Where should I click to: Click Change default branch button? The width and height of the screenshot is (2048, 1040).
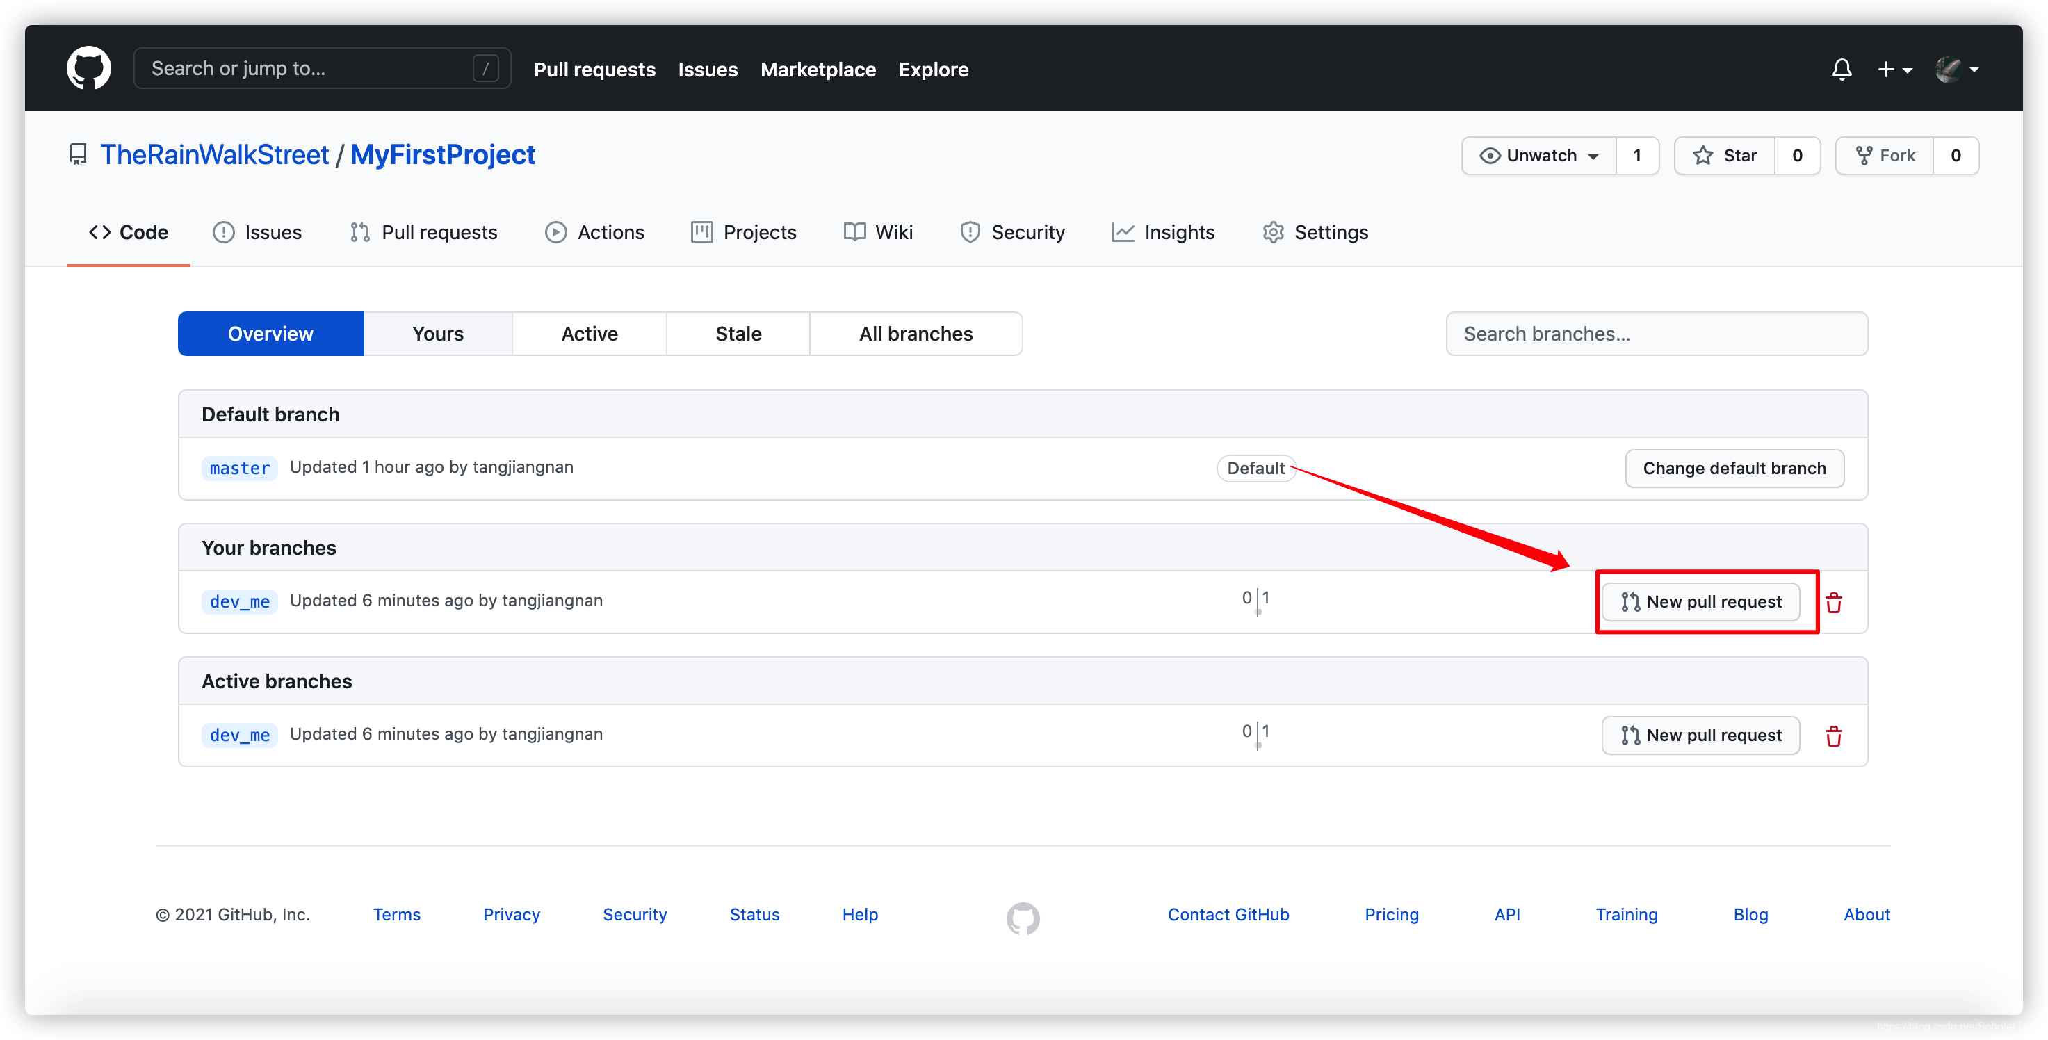coord(1734,469)
